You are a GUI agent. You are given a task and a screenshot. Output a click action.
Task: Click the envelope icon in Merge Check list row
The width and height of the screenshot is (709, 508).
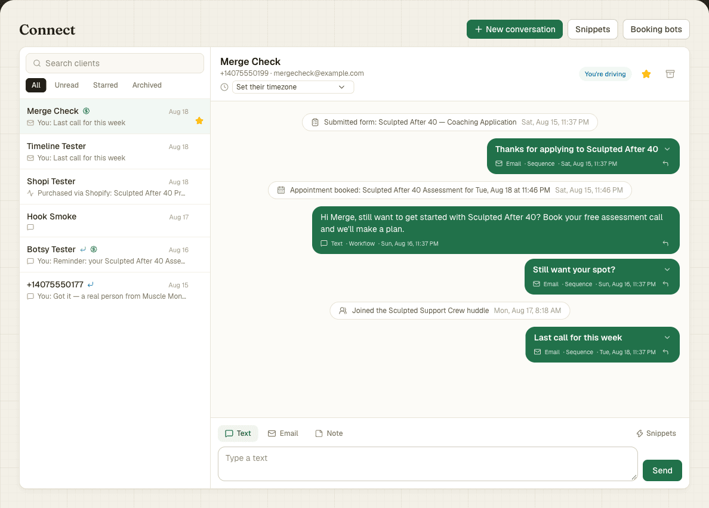[30, 123]
